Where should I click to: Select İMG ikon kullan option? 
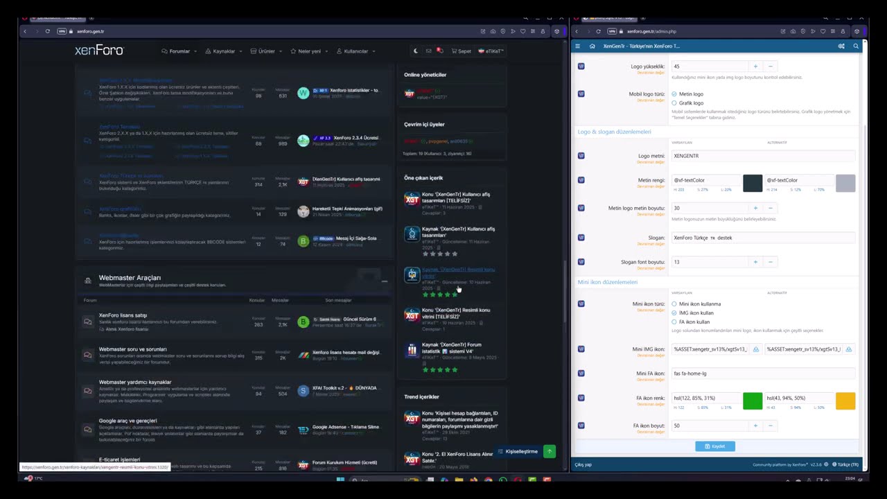pos(674,313)
